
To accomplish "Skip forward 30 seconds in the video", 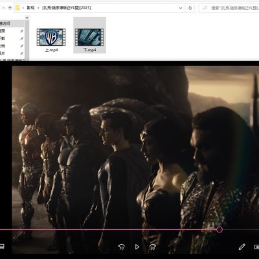I will pyautogui.click(x=153, y=247).
